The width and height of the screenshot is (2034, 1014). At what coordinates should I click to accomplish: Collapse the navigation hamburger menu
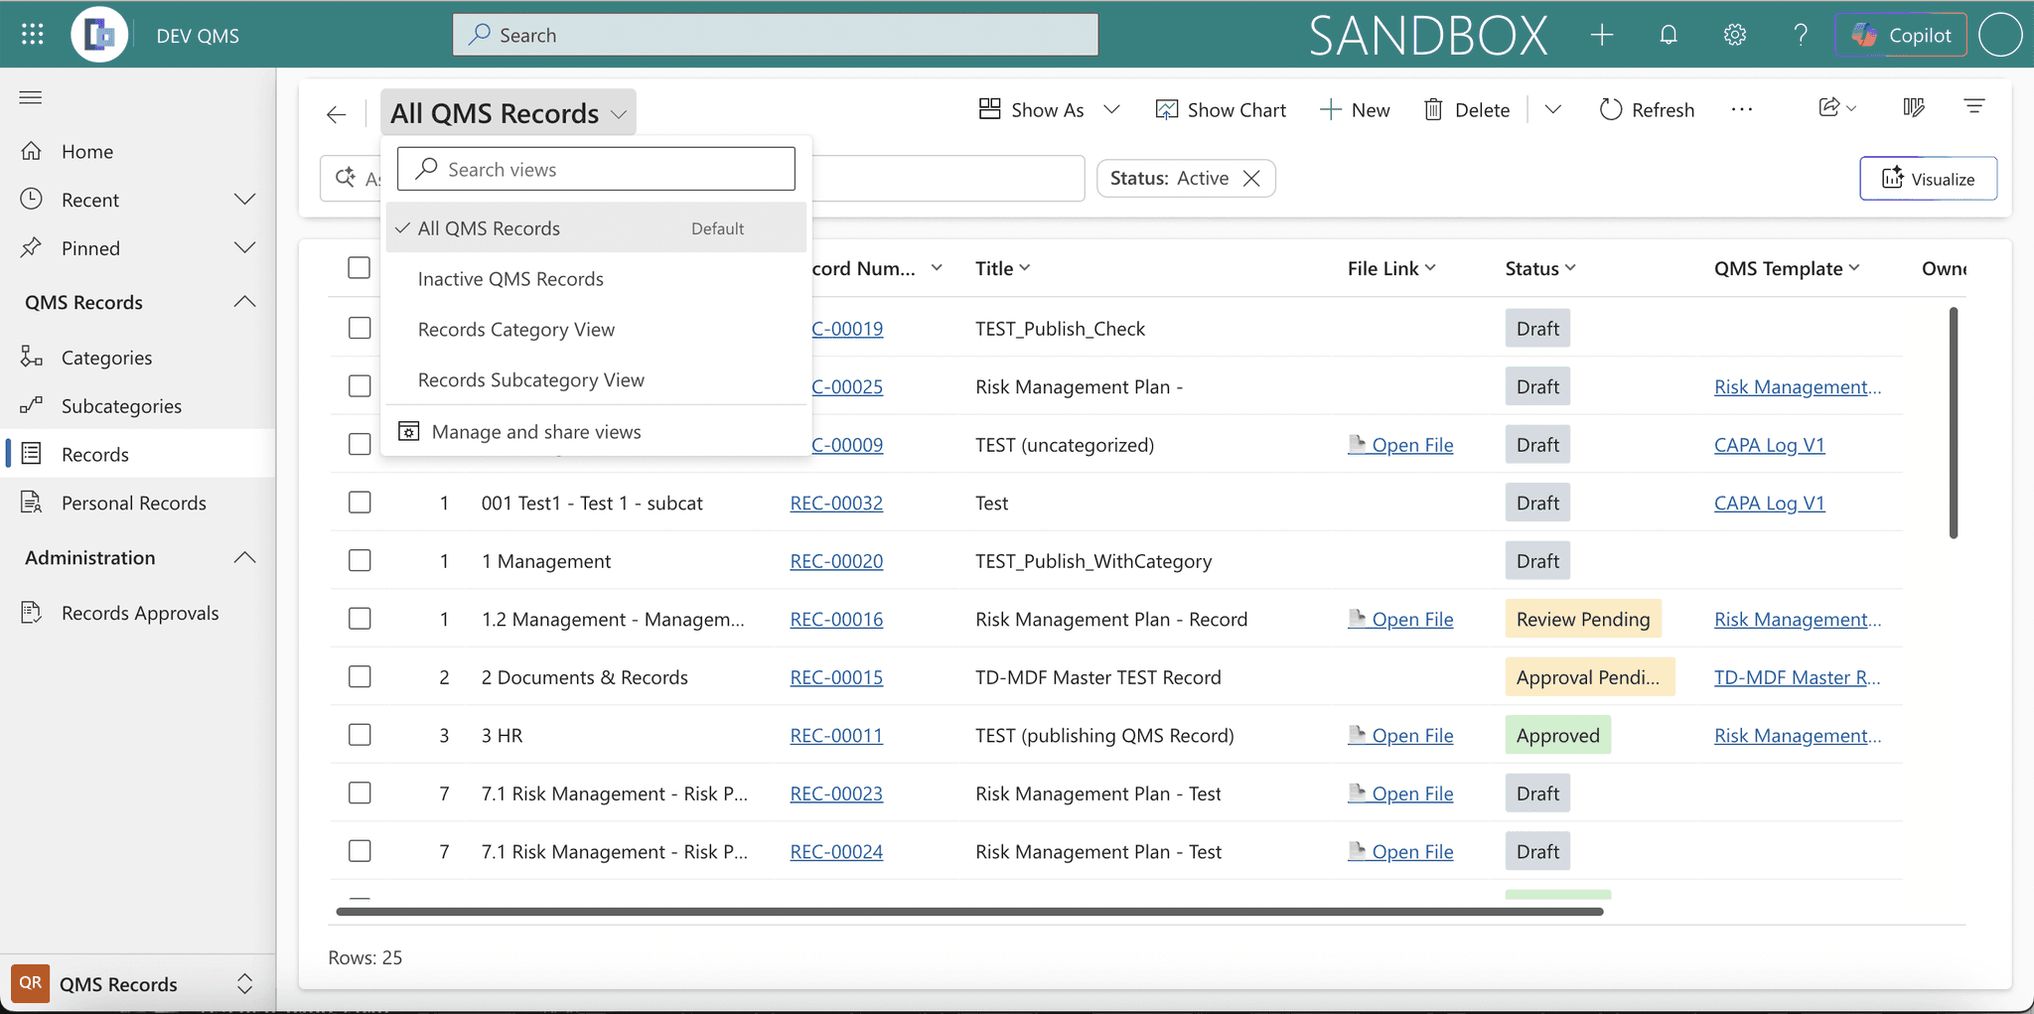click(x=31, y=97)
